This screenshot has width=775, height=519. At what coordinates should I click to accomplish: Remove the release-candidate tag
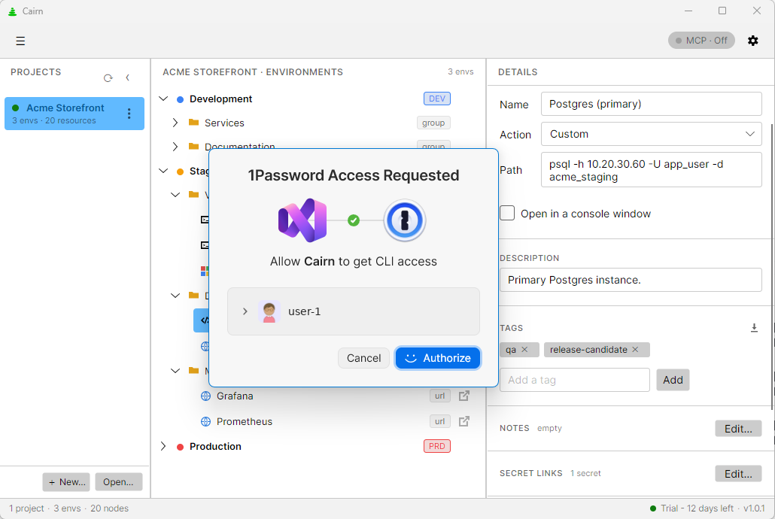tap(635, 350)
